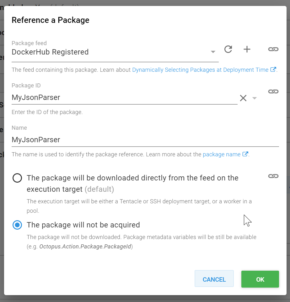Cancel the Reference a Package dialog

coord(214,279)
